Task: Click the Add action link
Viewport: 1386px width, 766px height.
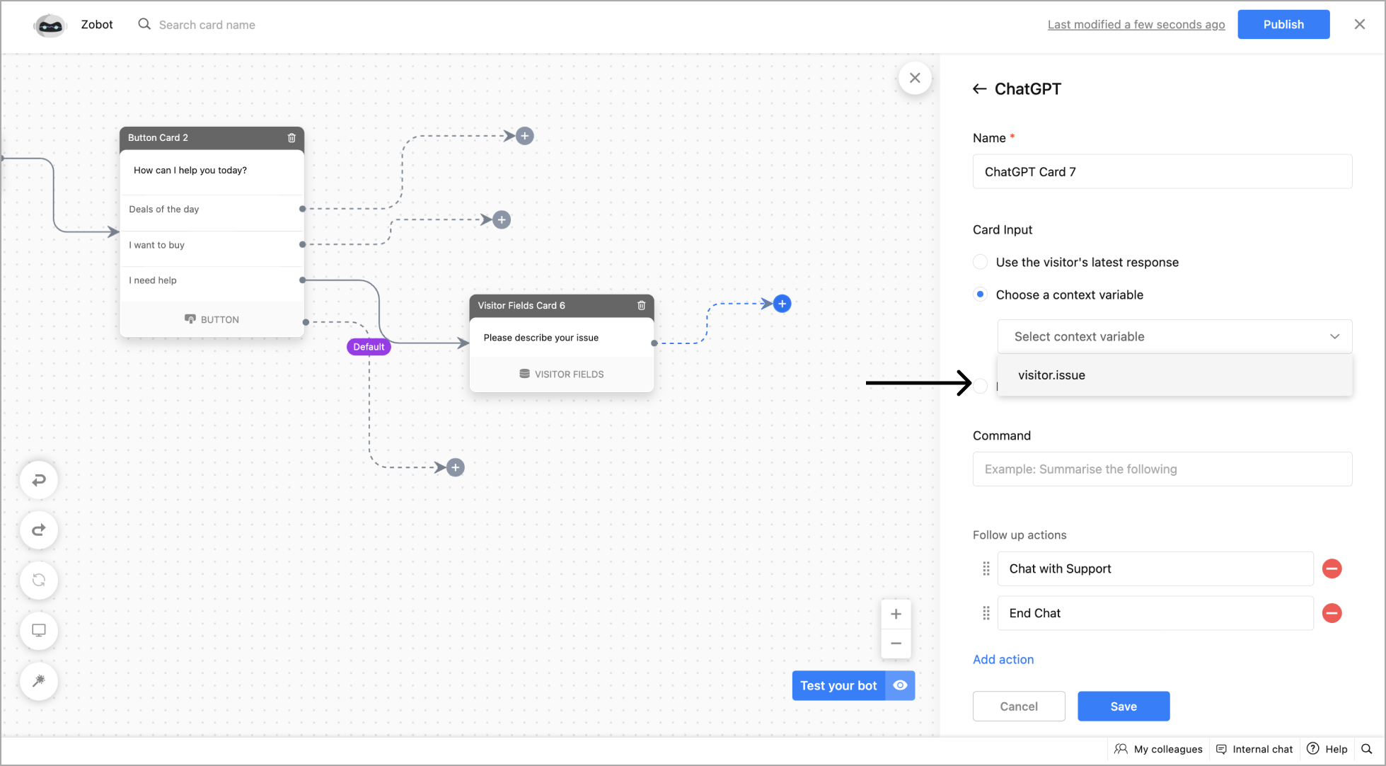Action: (x=1003, y=660)
